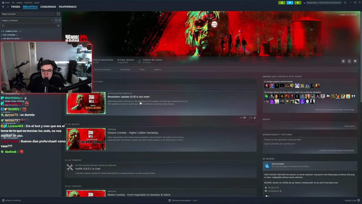
Task: Open the Firearm Combat news thumbnail
Action: (86, 139)
